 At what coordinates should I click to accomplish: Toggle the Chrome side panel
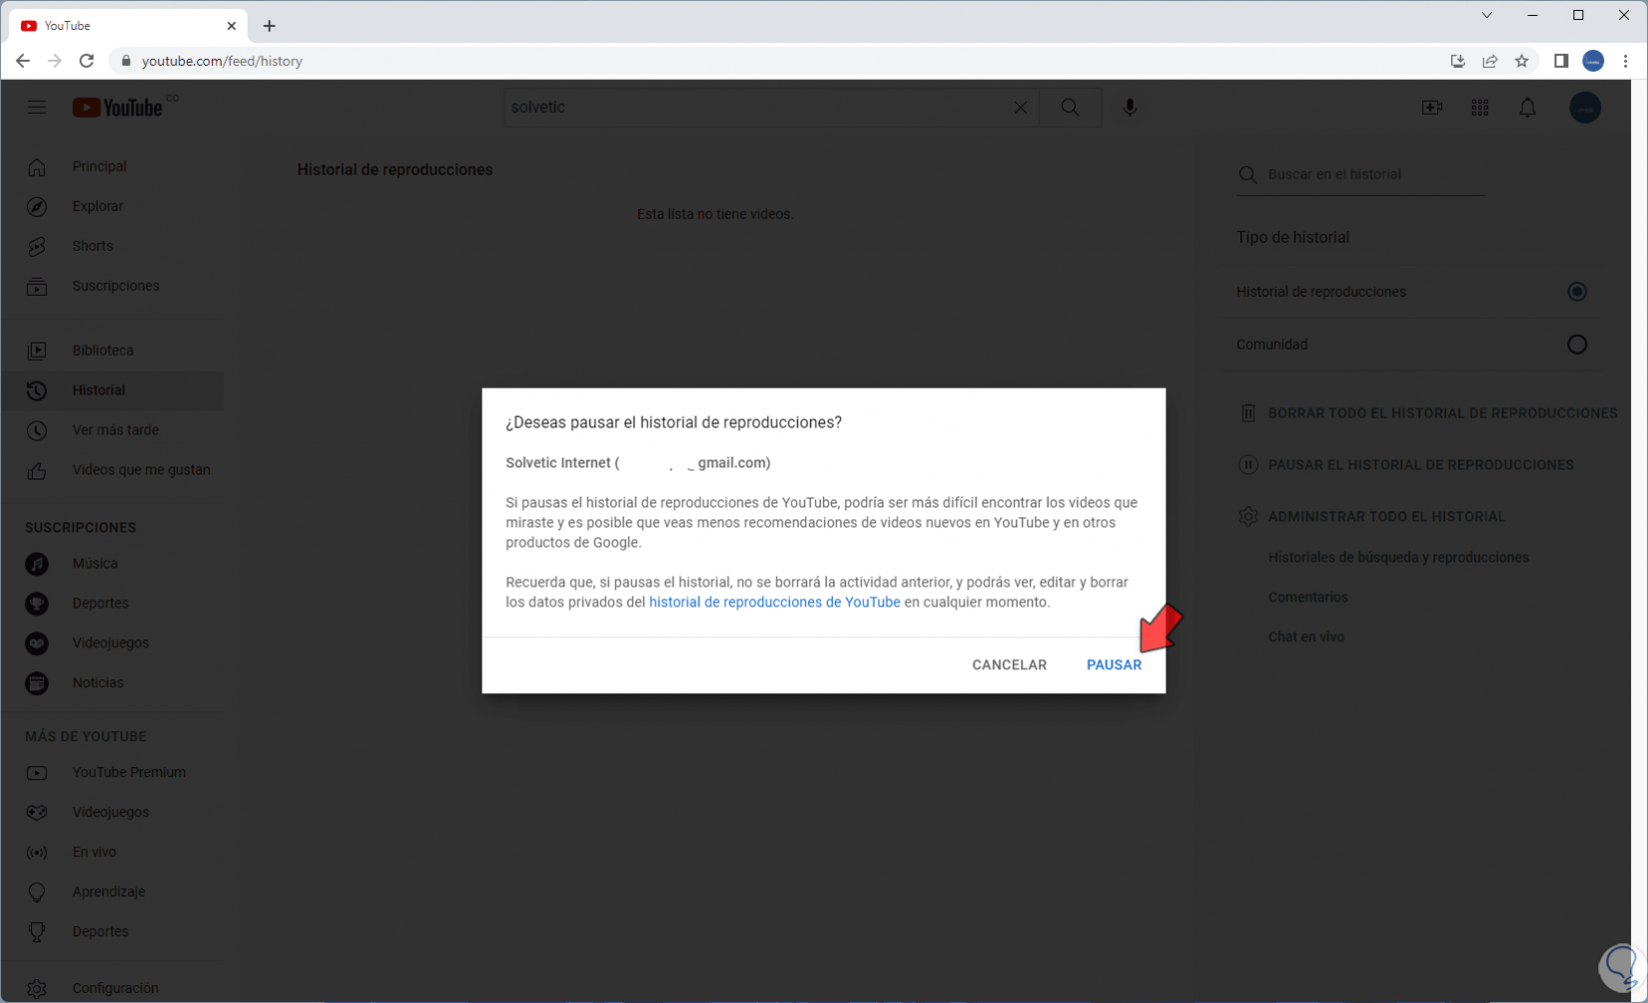click(1561, 61)
